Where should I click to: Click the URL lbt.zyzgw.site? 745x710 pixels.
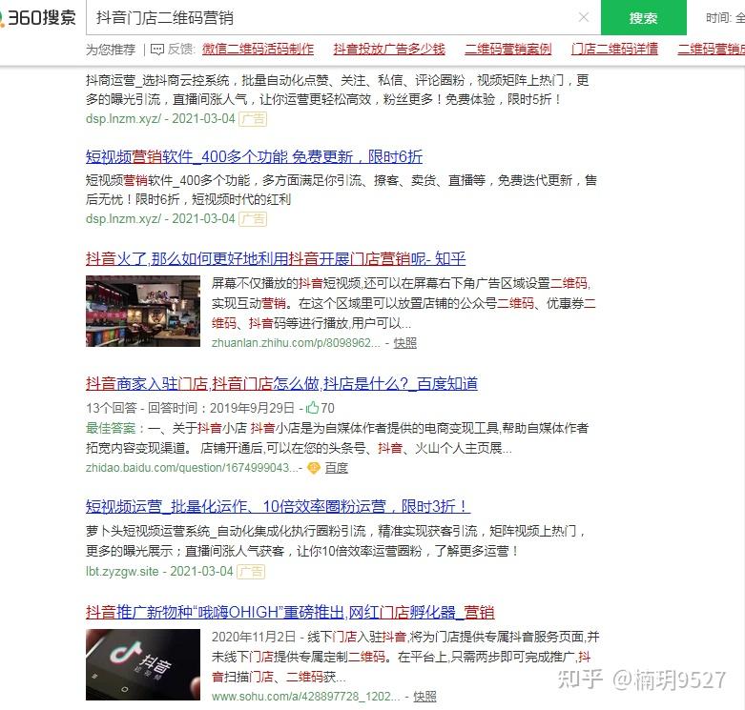122,572
